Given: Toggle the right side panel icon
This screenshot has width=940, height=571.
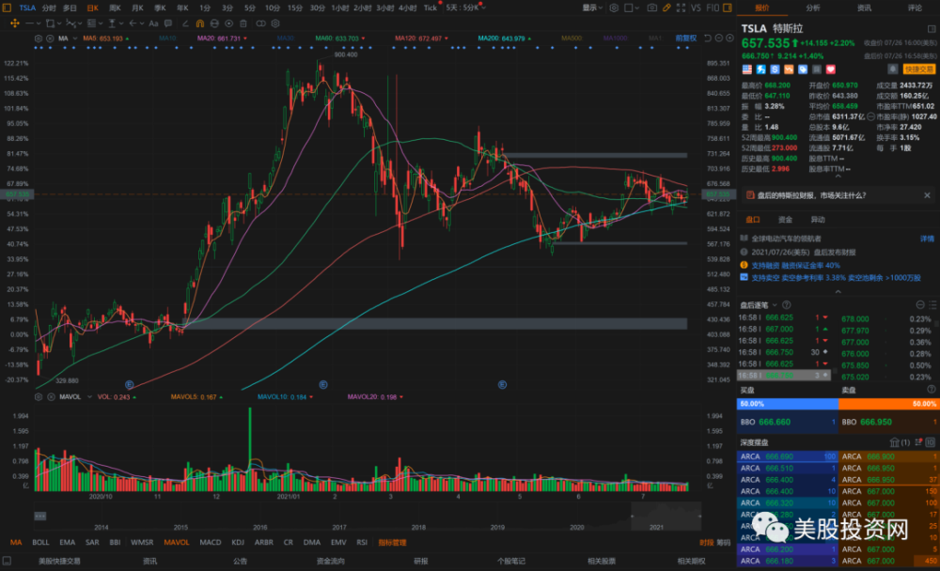Looking at the screenshot, I should pyautogui.click(x=728, y=8).
